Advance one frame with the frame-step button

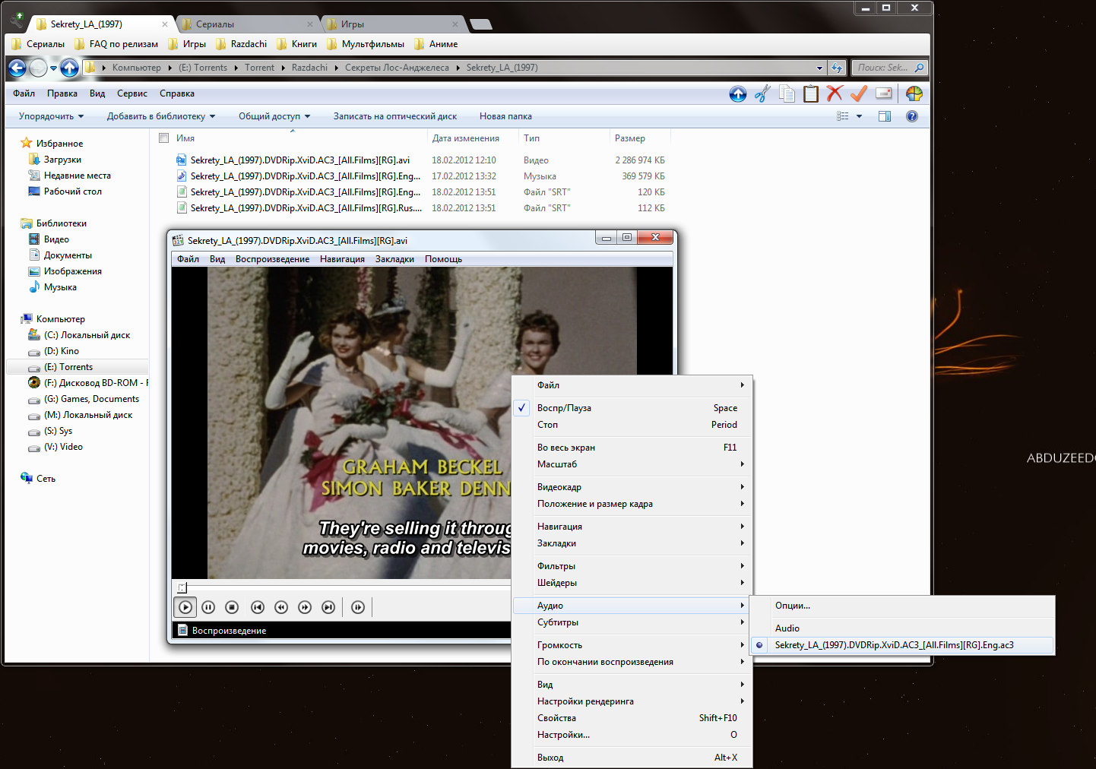(x=358, y=607)
